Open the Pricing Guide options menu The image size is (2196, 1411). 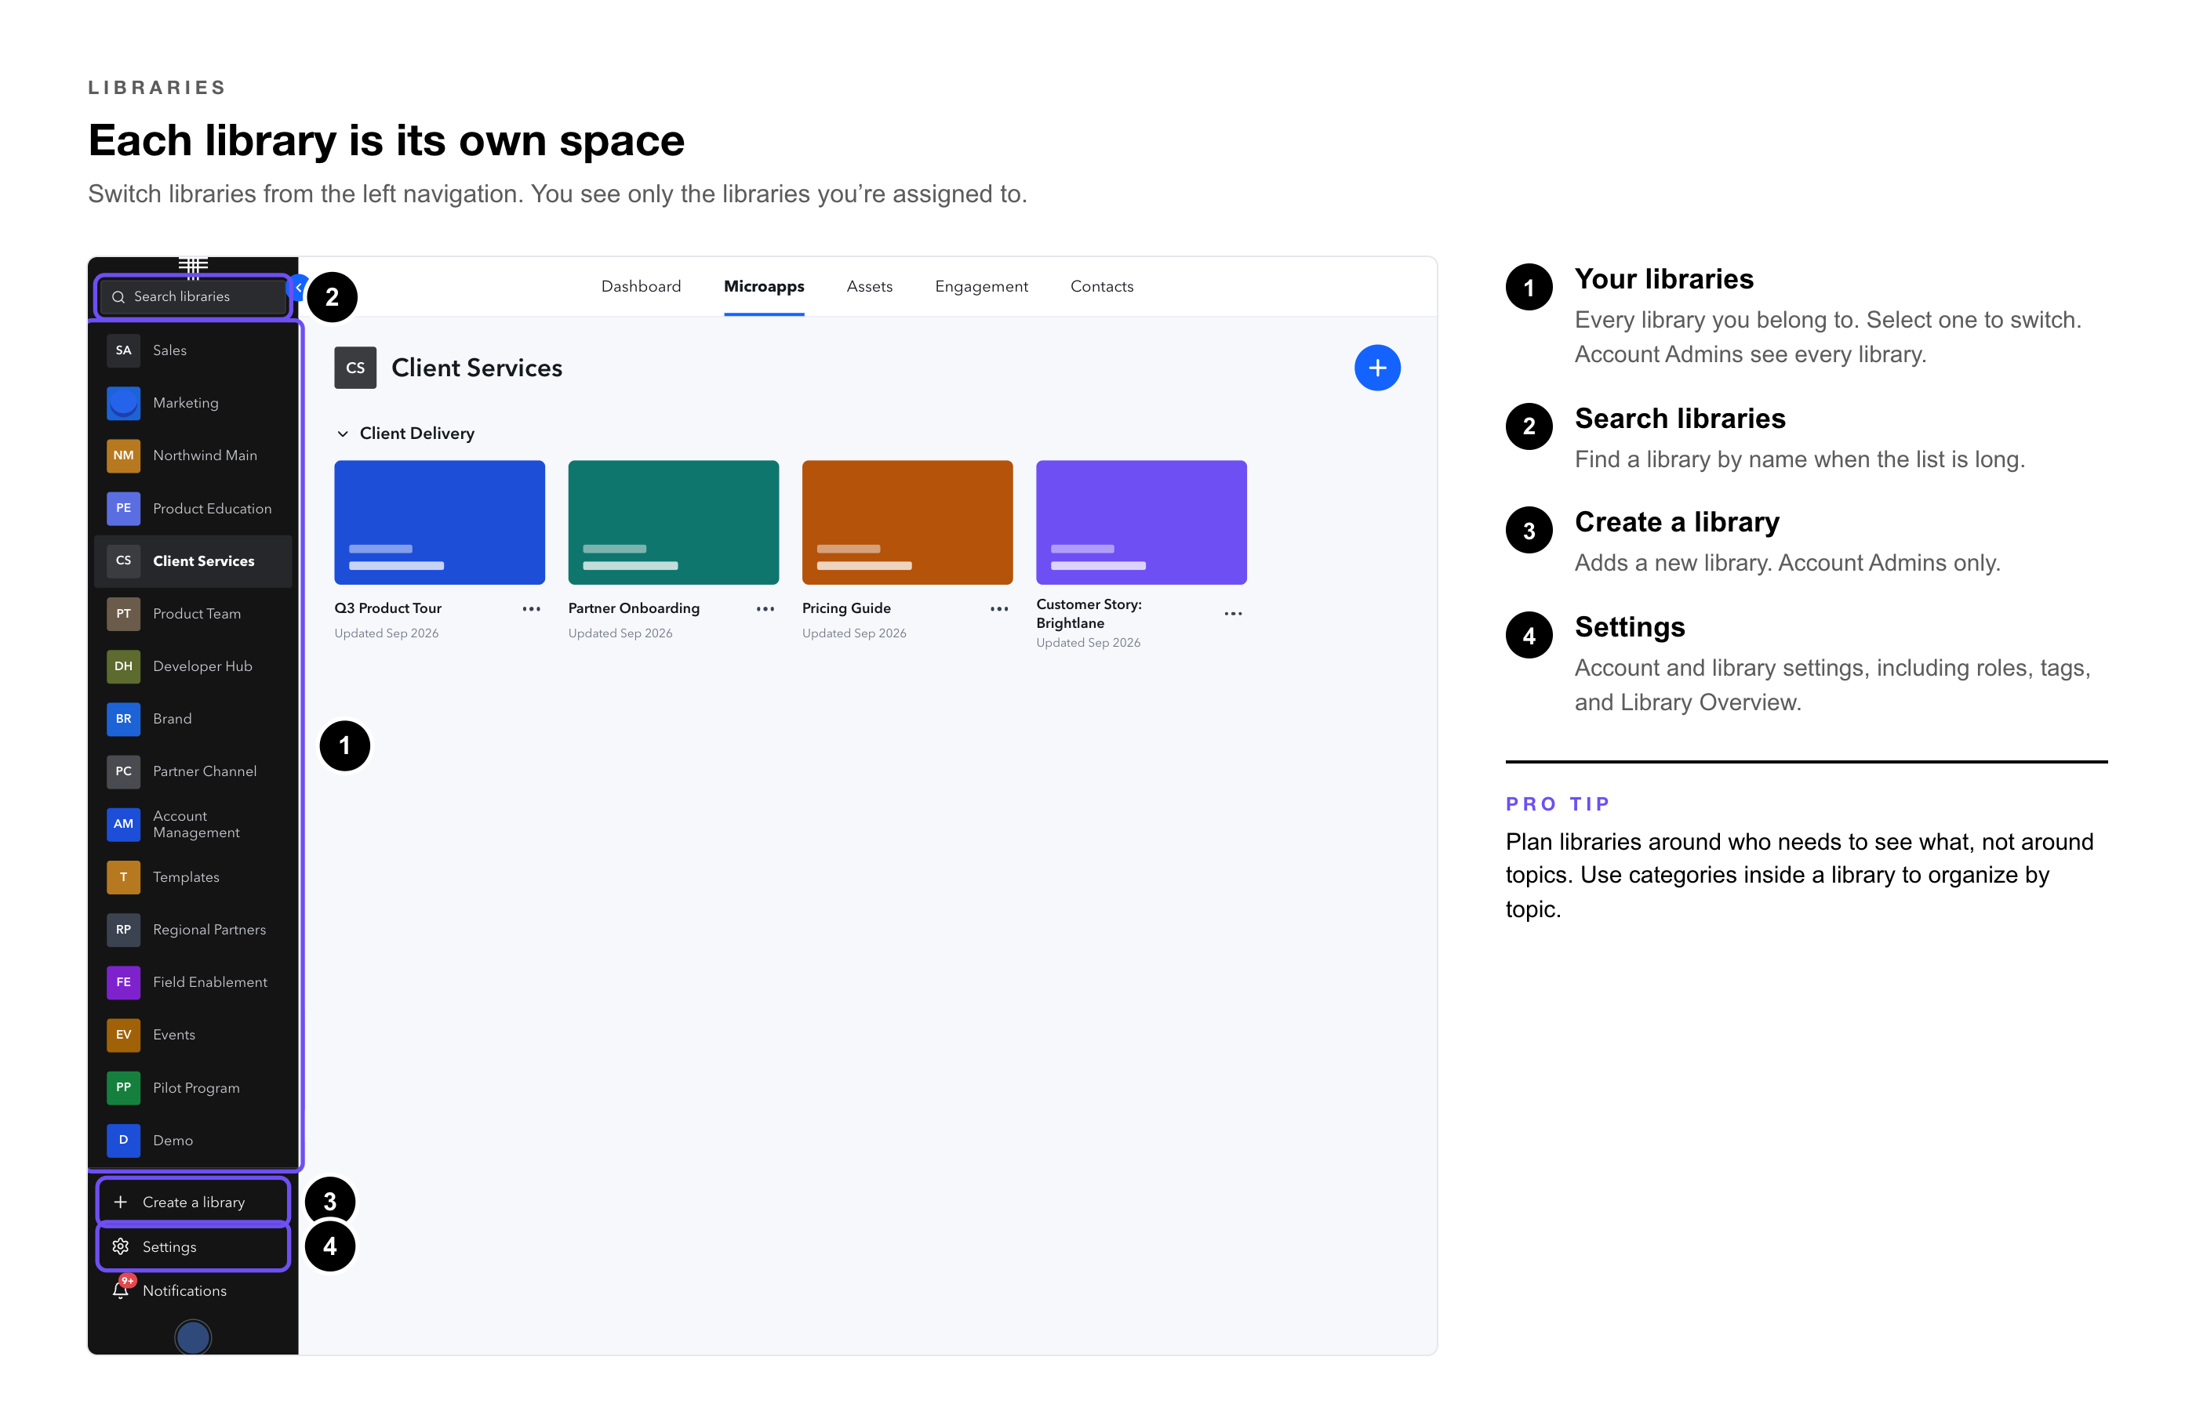point(999,609)
